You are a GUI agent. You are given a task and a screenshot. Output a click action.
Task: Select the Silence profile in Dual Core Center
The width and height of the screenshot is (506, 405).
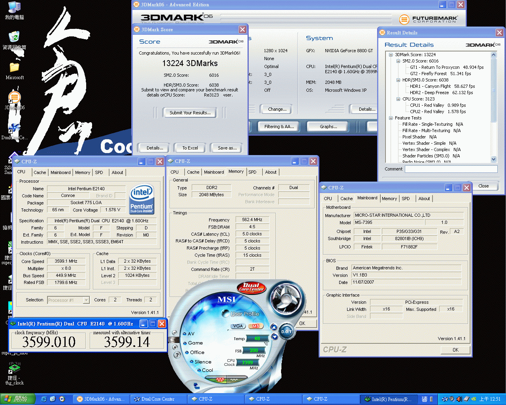point(200,362)
